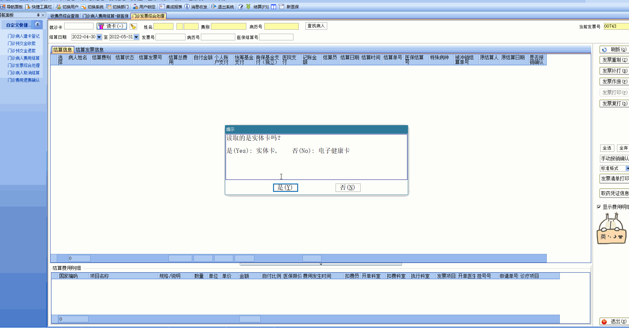Open 门诊预交金收款 in navigation

22,43
